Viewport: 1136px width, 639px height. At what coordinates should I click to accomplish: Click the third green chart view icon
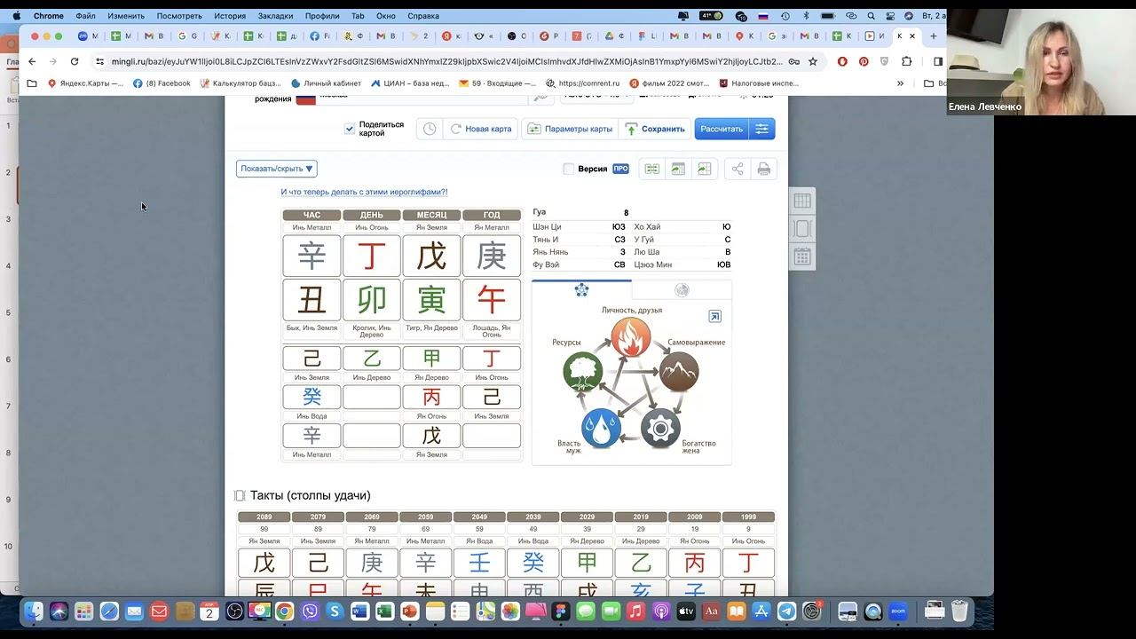[x=705, y=169]
